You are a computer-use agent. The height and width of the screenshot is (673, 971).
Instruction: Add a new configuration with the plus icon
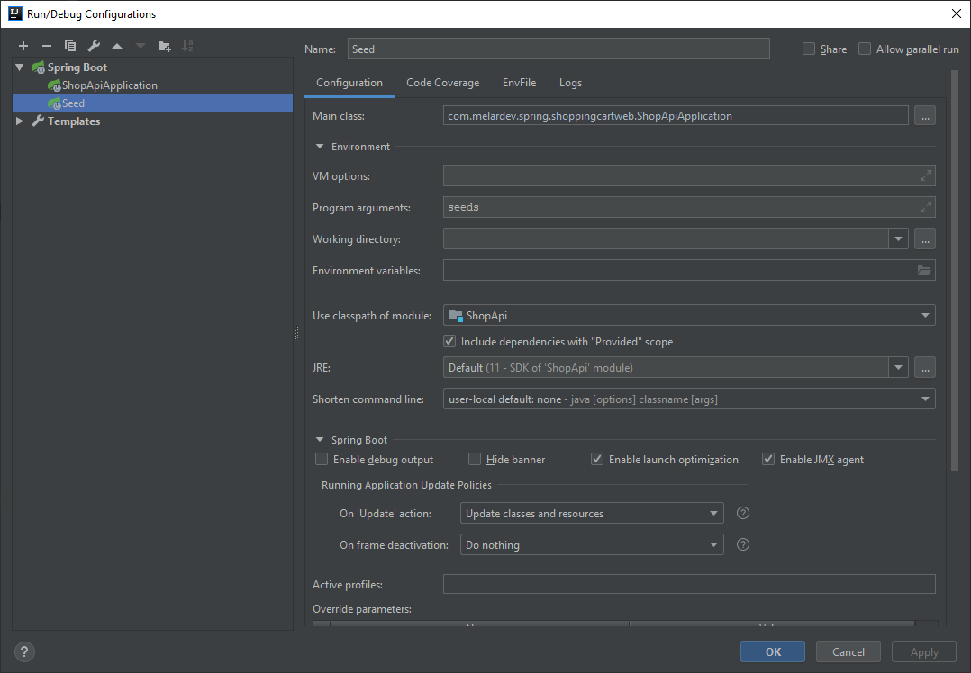tap(23, 46)
